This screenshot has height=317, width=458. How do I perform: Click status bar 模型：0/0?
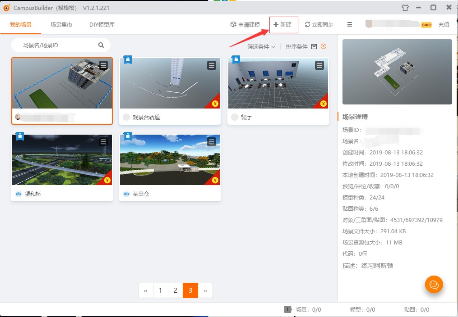362,309
